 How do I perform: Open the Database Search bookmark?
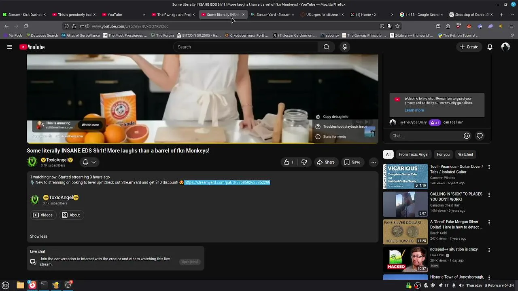pyautogui.click(x=41, y=36)
